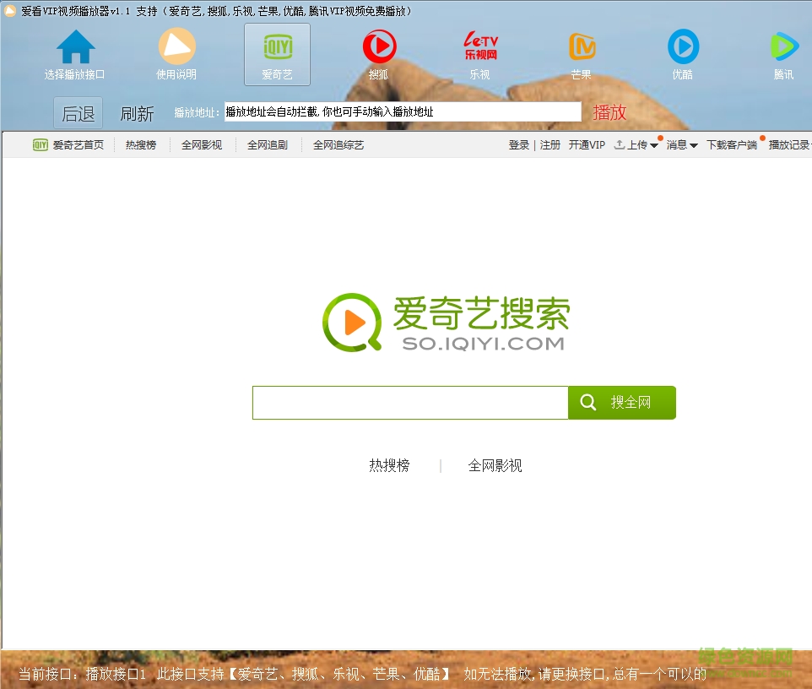This screenshot has height=689, width=812.
Task: Open the 全网追综艺 section
Action: coord(338,144)
